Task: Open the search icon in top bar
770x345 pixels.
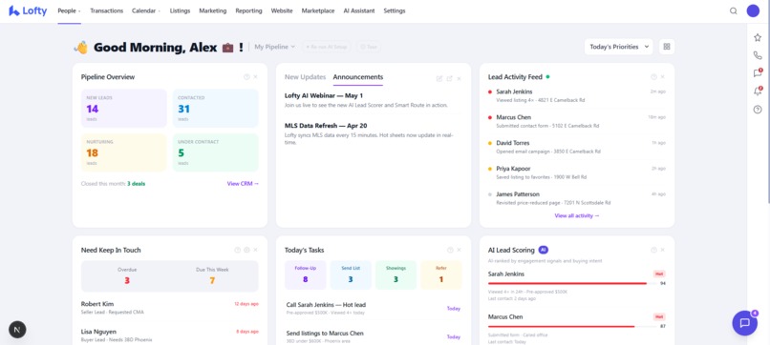Action: click(x=733, y=10)
